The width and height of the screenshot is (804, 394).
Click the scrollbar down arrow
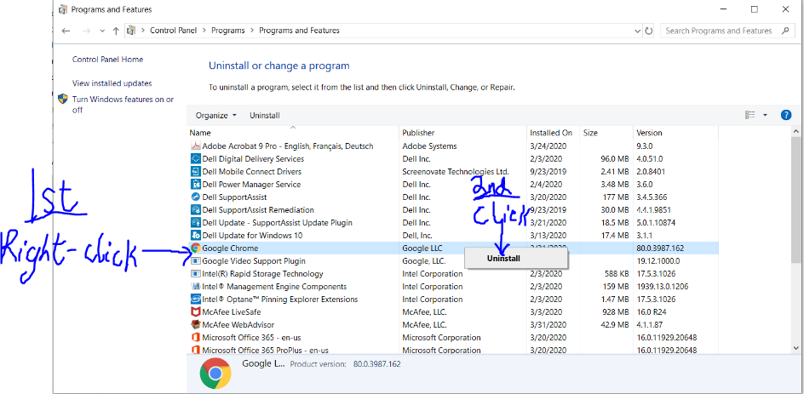pos(795,347)
